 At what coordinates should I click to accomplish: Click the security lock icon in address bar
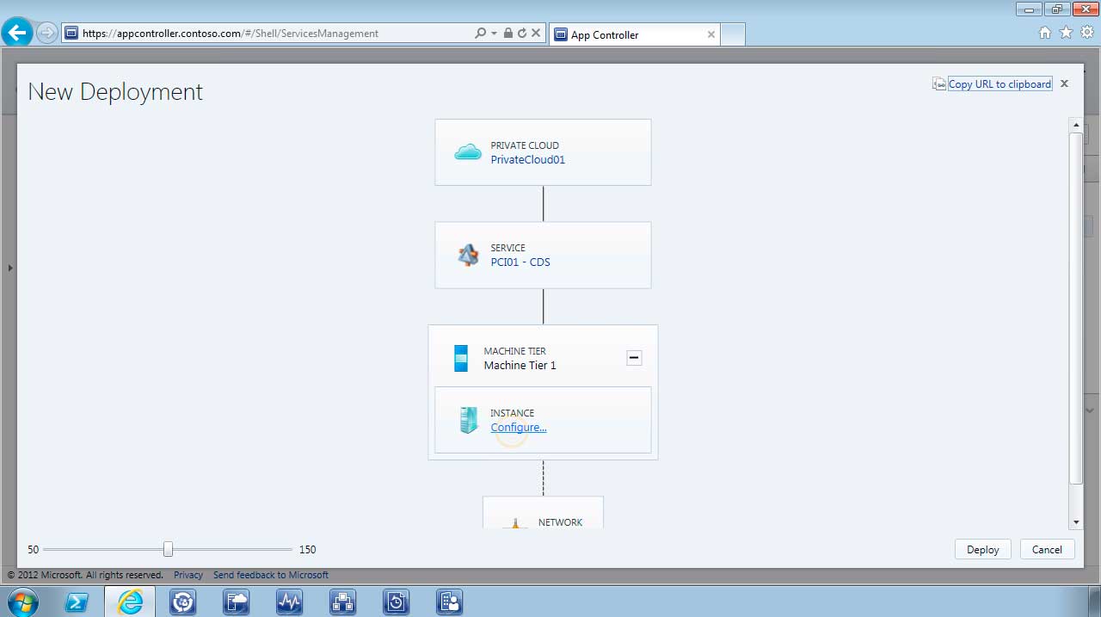pyautogui.click(x=508, y=34)
